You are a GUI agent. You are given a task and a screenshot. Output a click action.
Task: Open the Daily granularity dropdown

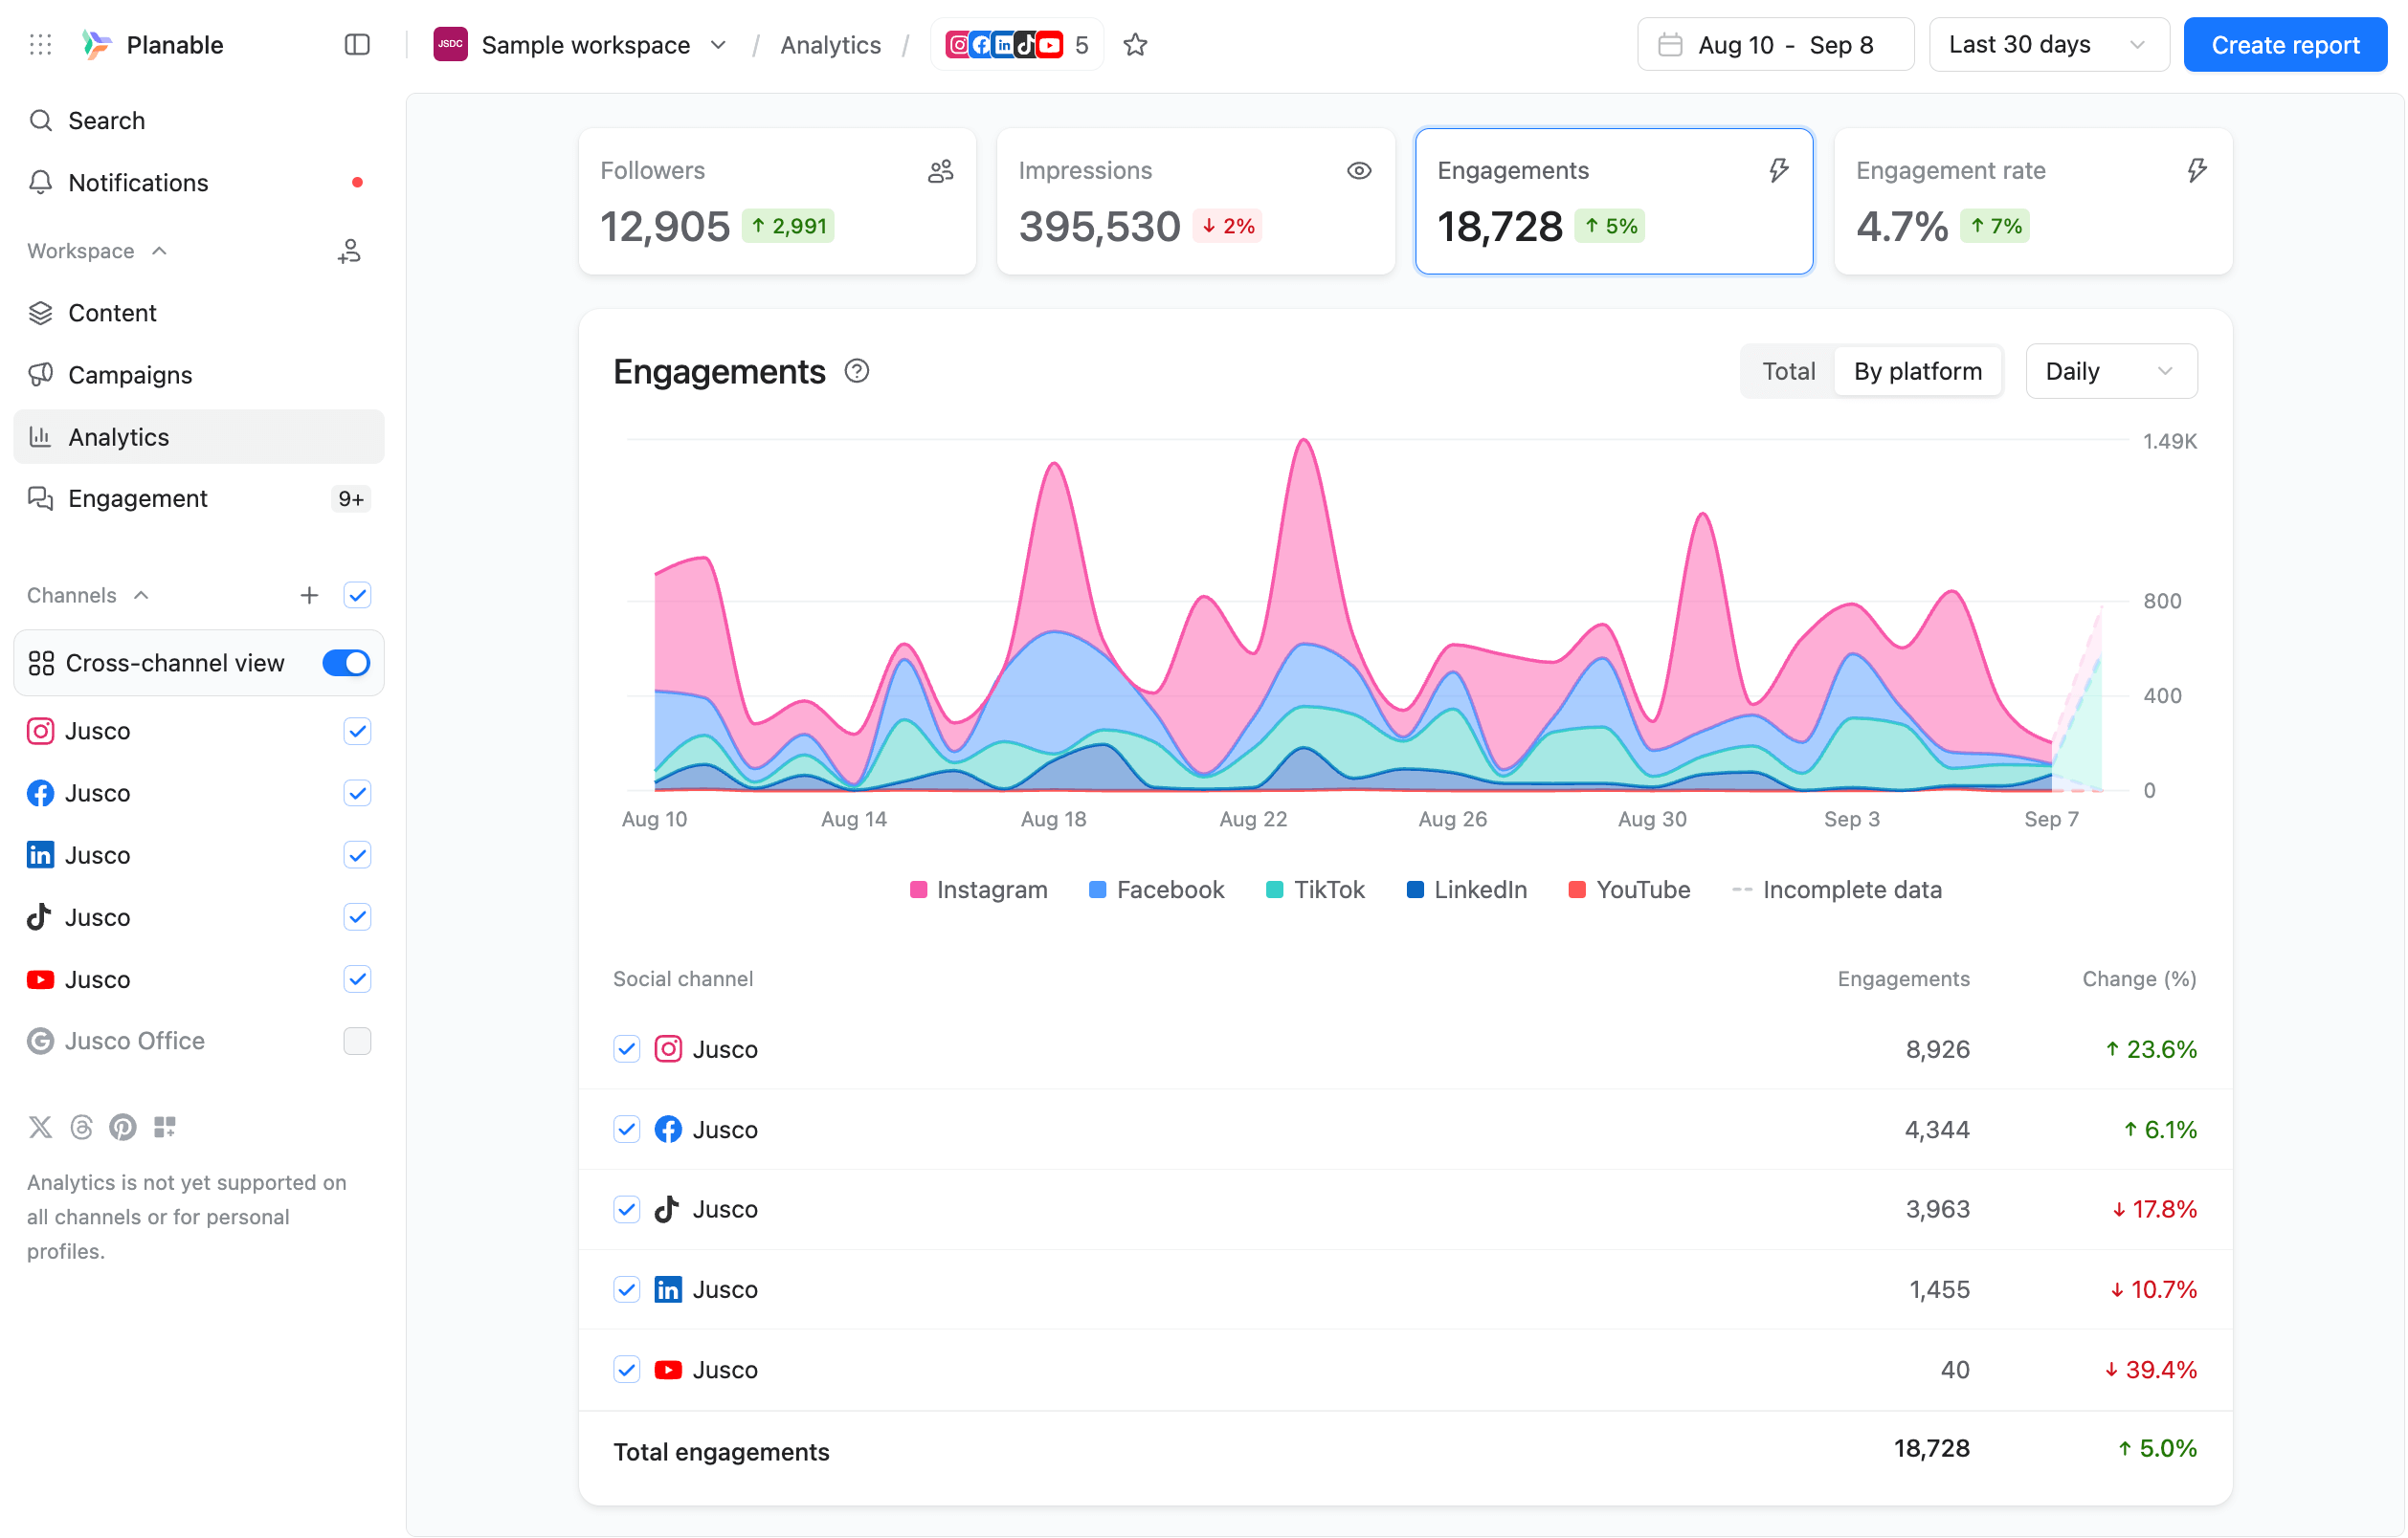tap(2111, 371)
